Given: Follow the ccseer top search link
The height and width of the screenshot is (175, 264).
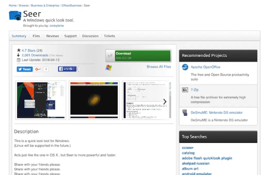Looking at the screenshot, I should tap(187, 148).
